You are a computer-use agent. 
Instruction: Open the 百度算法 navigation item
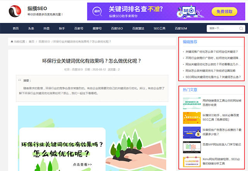coord(138,28)
